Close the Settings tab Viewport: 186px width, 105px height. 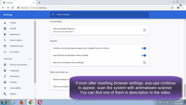tap(34, 3)
